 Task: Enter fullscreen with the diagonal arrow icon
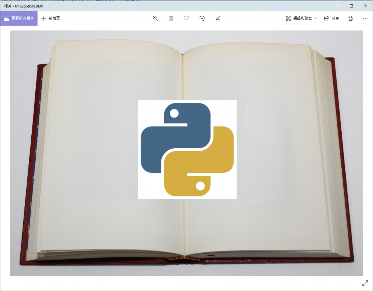(x=365, y=283)
